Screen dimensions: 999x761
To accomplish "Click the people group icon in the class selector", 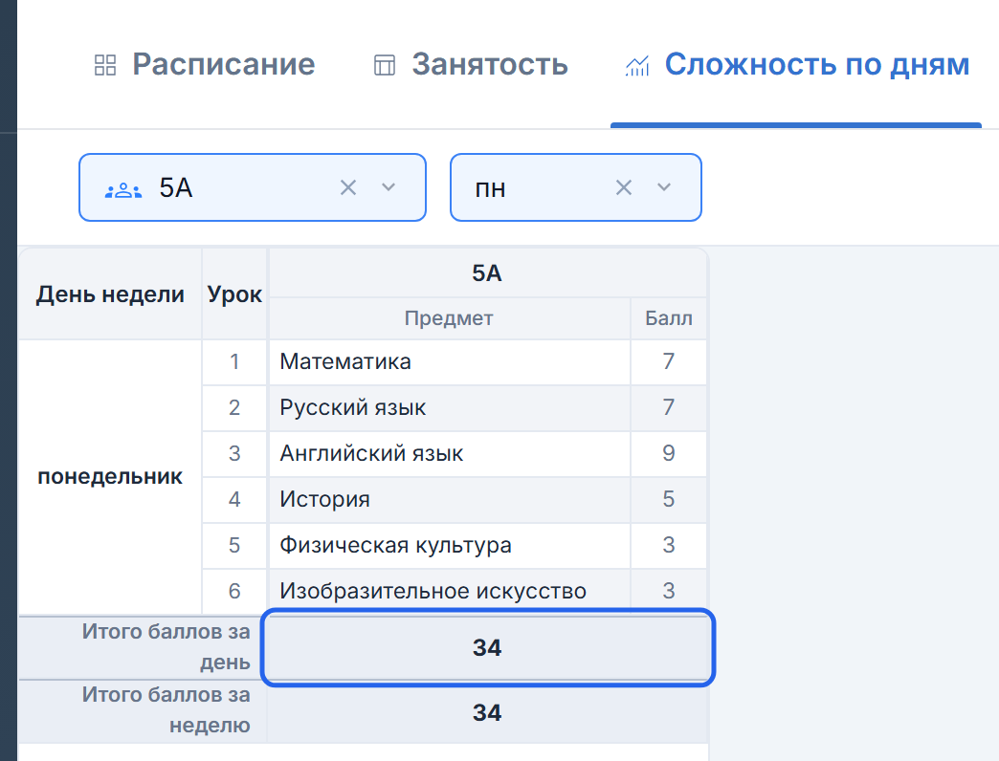I will tap(123, 189).
